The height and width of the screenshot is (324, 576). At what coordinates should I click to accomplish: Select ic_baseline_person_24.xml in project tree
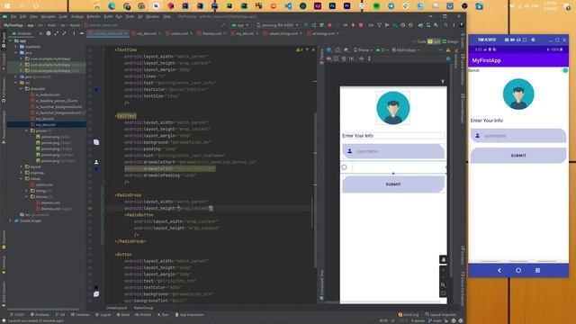coord(54,101)
